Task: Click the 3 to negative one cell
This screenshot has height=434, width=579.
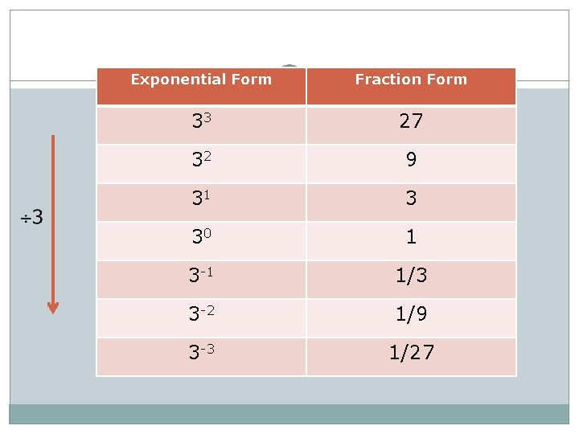Action: (x=201, y=280)
